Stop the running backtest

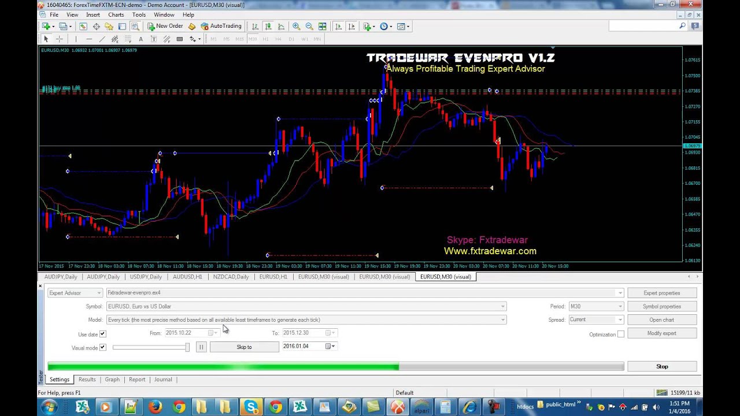pyautogui.click(x=662, y=366)
